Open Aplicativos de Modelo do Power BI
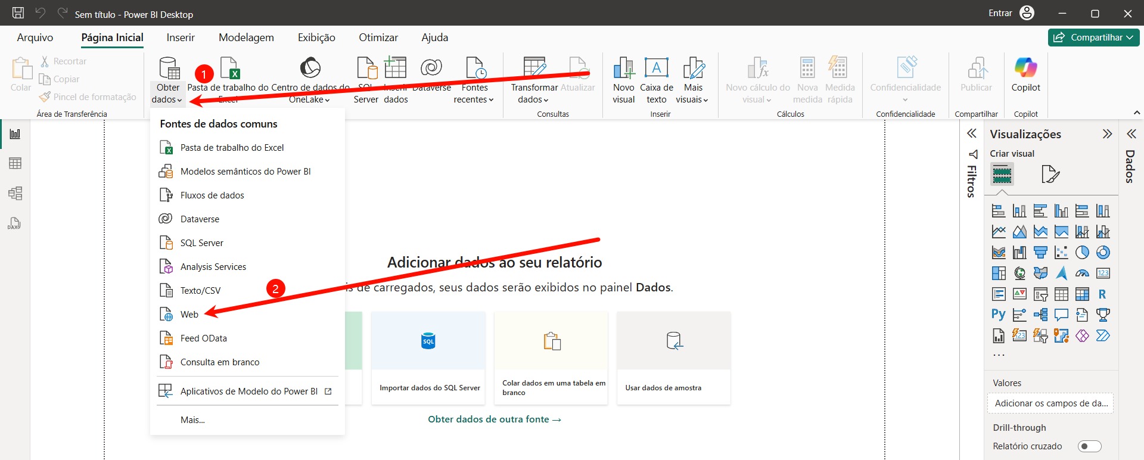 coord(247,391)
